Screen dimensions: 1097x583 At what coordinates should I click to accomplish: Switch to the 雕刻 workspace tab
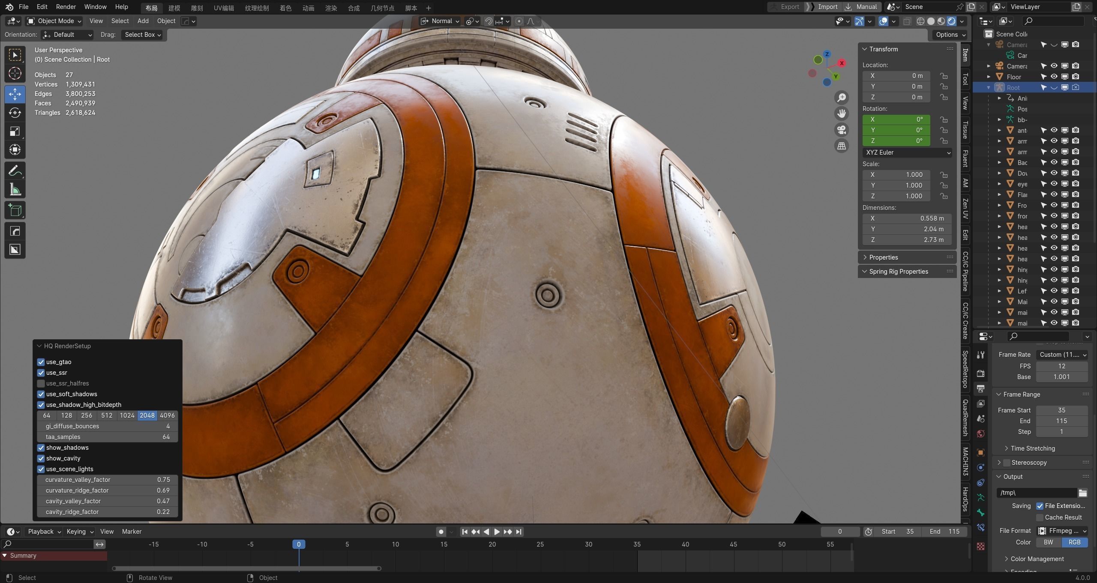197,8
